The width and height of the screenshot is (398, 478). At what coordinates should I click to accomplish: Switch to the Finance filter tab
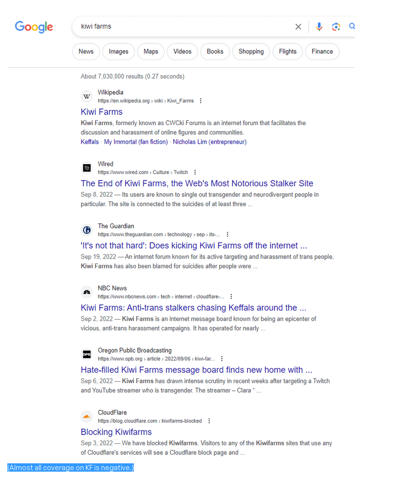point(322,51)
